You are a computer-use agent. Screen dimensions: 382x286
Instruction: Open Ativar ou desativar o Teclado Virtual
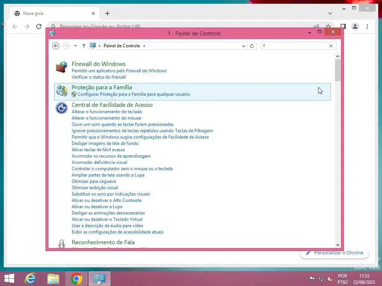coord(107,219)
